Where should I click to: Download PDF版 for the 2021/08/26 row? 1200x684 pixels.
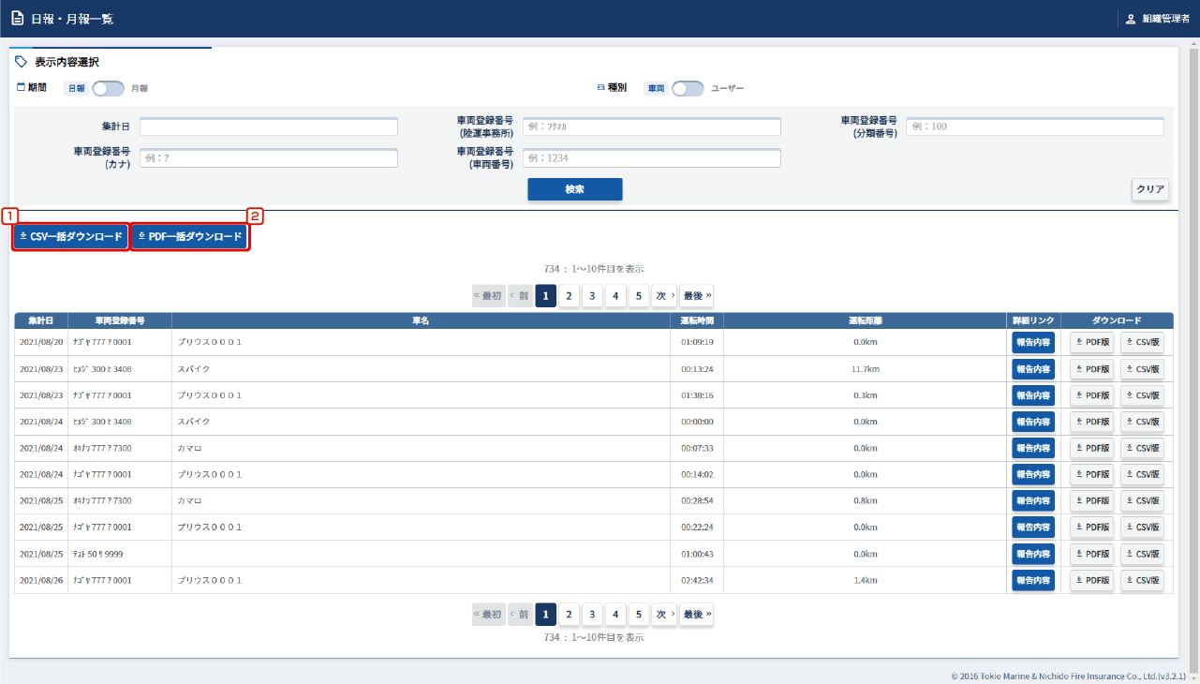tap(1091, 580)
